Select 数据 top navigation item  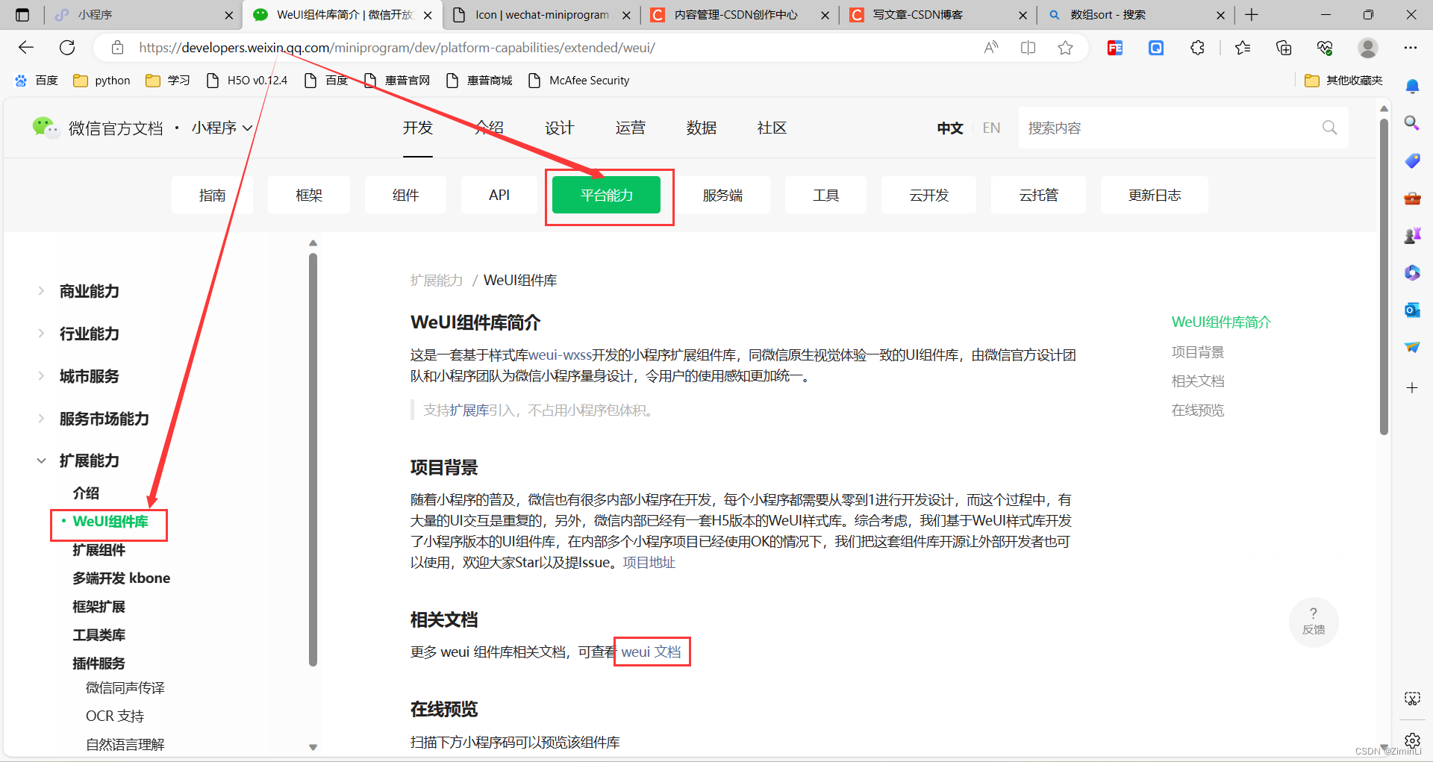tap(702, 128)
